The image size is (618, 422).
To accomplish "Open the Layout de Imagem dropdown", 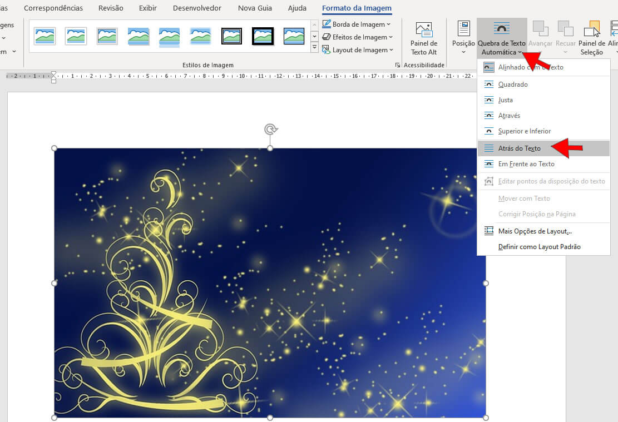I will (358, 50).
